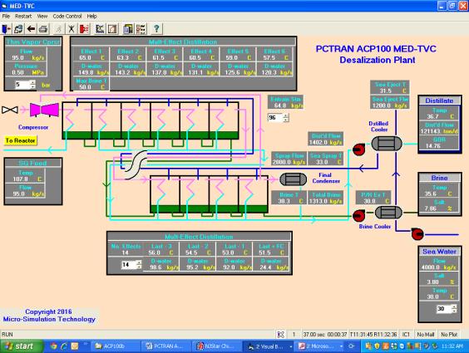The image size is (469, 353).
Task: Click the blue exit toolbar icon
Action: (x=7, y=29)
